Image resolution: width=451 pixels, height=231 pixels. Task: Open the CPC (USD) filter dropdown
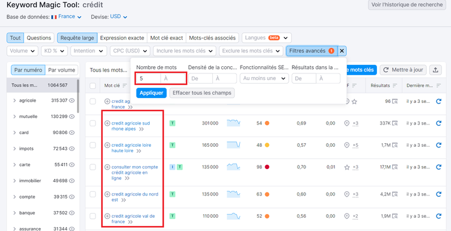pos(130,51)
